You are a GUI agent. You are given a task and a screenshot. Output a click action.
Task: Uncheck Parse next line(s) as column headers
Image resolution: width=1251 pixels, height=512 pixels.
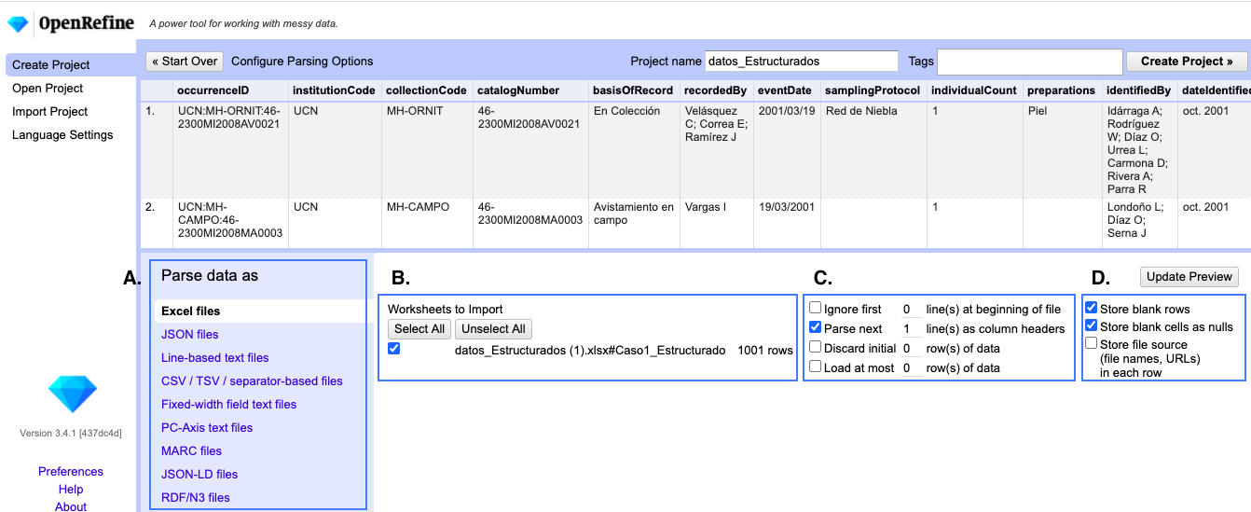pos(816,327)
